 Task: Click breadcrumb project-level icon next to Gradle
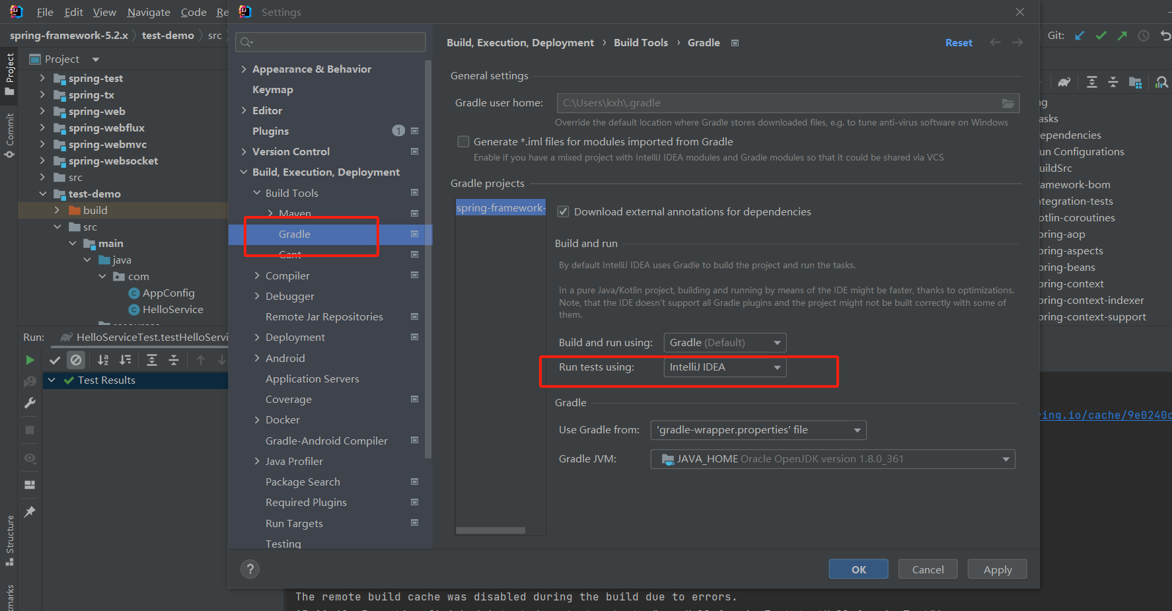click(x=735, y=43)
